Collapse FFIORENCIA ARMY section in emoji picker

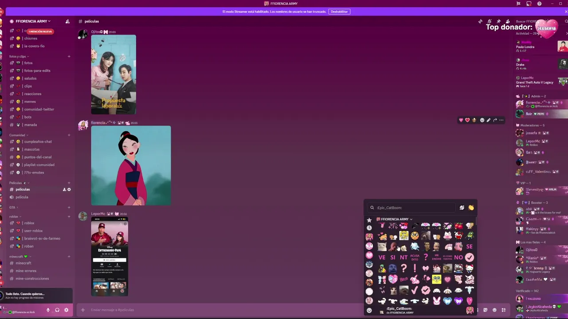(x=394, y=219)
